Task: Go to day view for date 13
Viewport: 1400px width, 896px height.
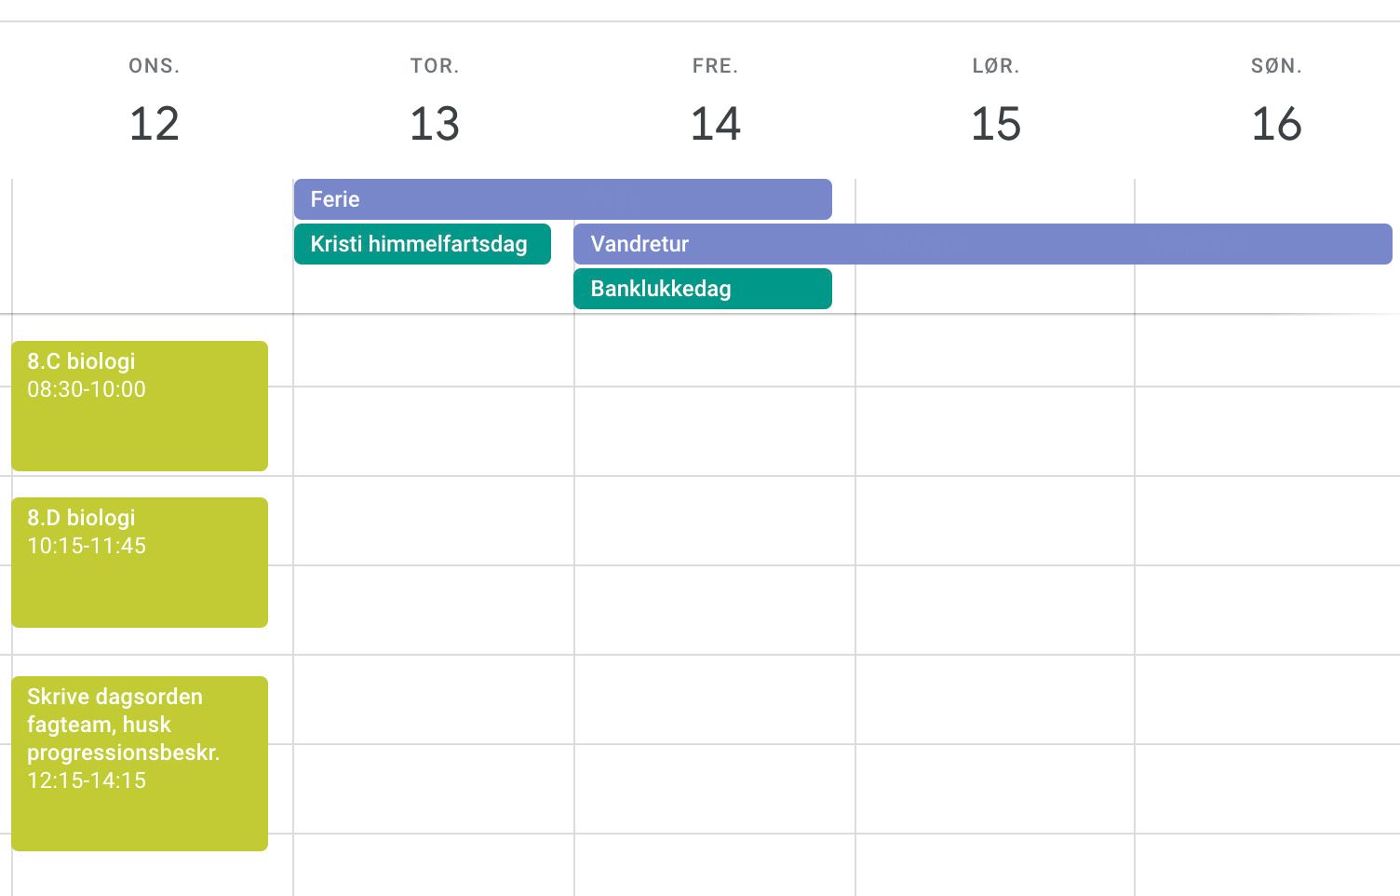Action: click(x=435, y=124)
